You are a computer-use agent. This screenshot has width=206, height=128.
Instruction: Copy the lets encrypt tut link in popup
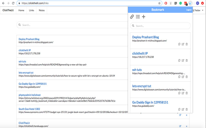click(179, 93)
